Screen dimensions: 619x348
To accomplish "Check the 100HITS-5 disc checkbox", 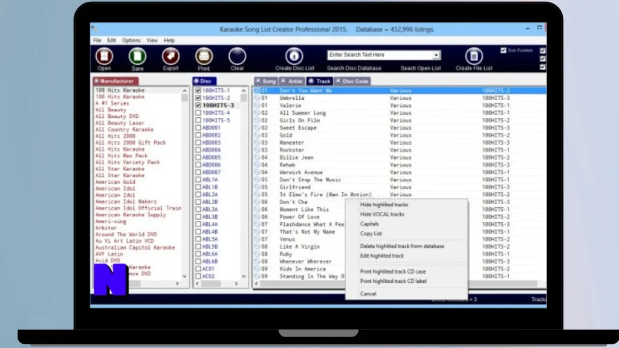I will click(198, 120).
